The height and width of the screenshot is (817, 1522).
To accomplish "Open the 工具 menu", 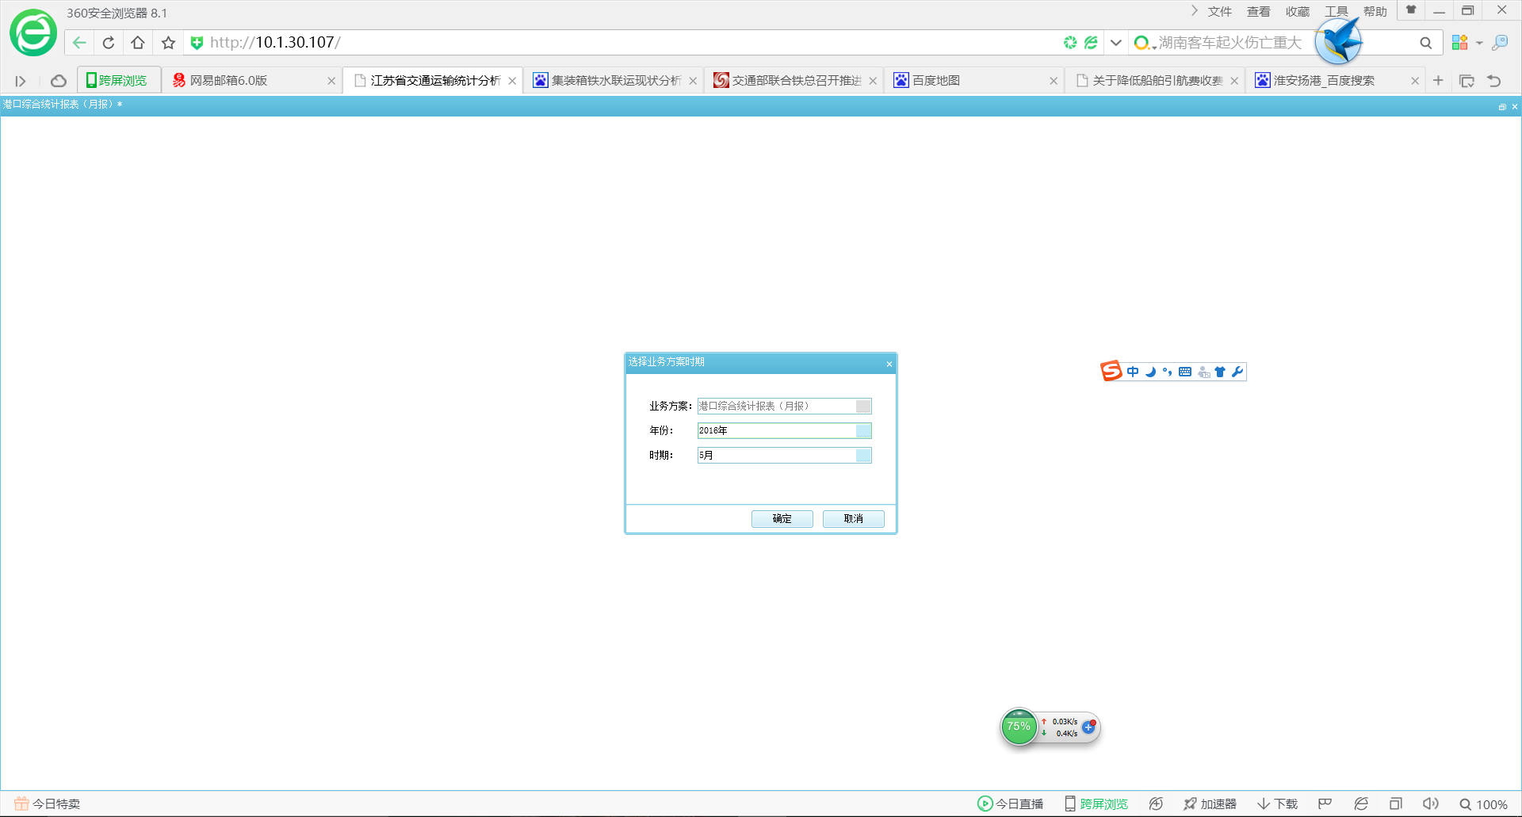I will [1336, 11].
